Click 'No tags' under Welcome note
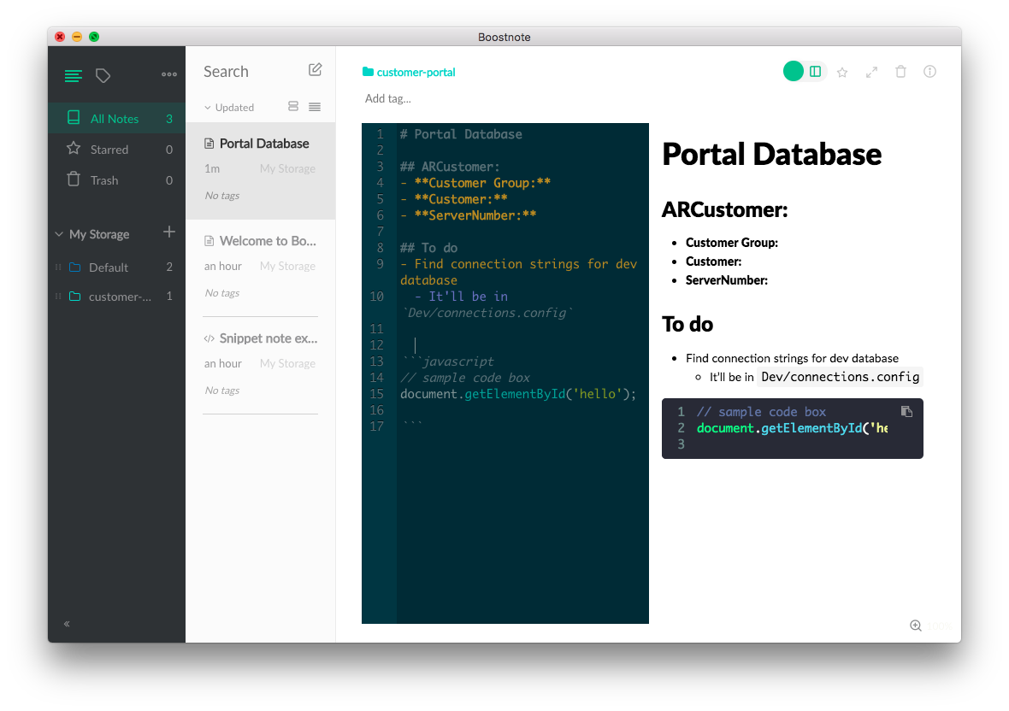 click(222, 293)
